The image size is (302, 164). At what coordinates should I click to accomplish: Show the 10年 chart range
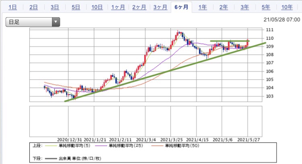tap(287, 7)
